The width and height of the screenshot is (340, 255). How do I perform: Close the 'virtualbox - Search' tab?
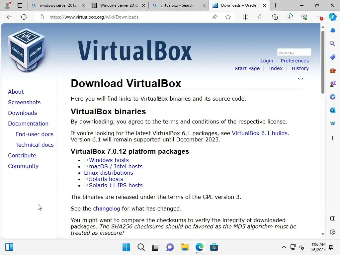click(x=204, y=5)
